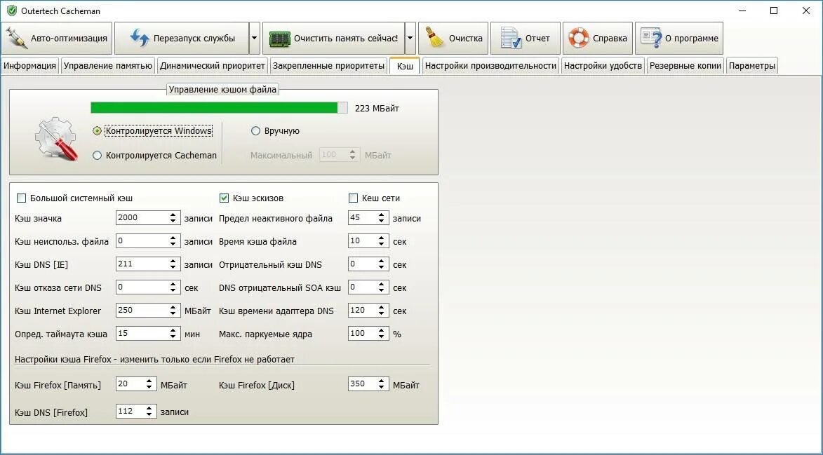Click the О программе question mark icon
The height and width of the screenshot is (455, 823).
pos(651,39)
